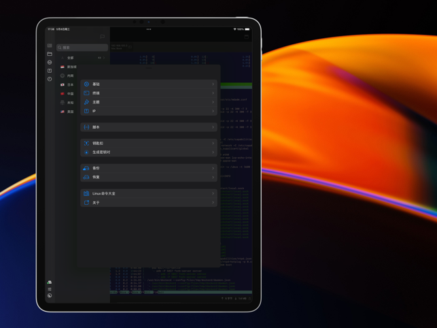Expand the 钥匙扣 row chevron
The width and height of the screenshot is (437, 328).
[x=213, y=143]
